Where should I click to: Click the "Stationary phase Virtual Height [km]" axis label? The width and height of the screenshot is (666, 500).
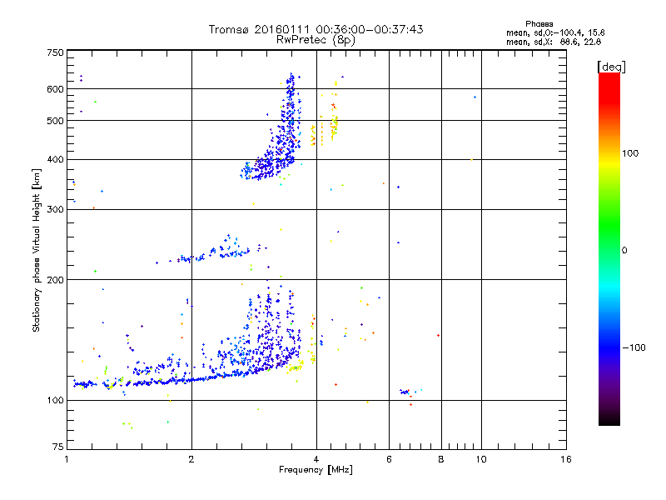36,250
